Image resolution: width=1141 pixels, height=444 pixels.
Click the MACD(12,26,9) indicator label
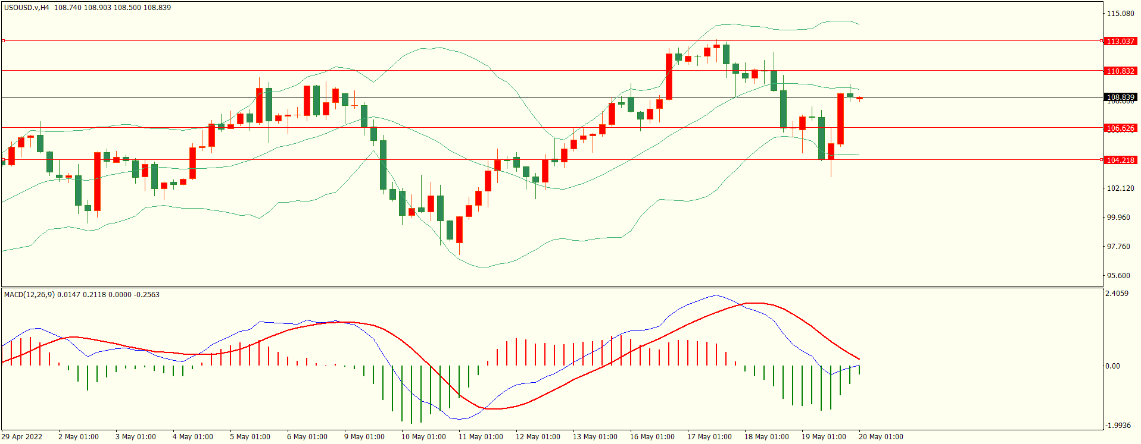(x=29, y=295)
